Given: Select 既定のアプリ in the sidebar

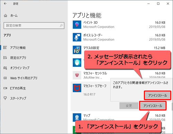Looking at the screenshot, I should pos(18,58).
